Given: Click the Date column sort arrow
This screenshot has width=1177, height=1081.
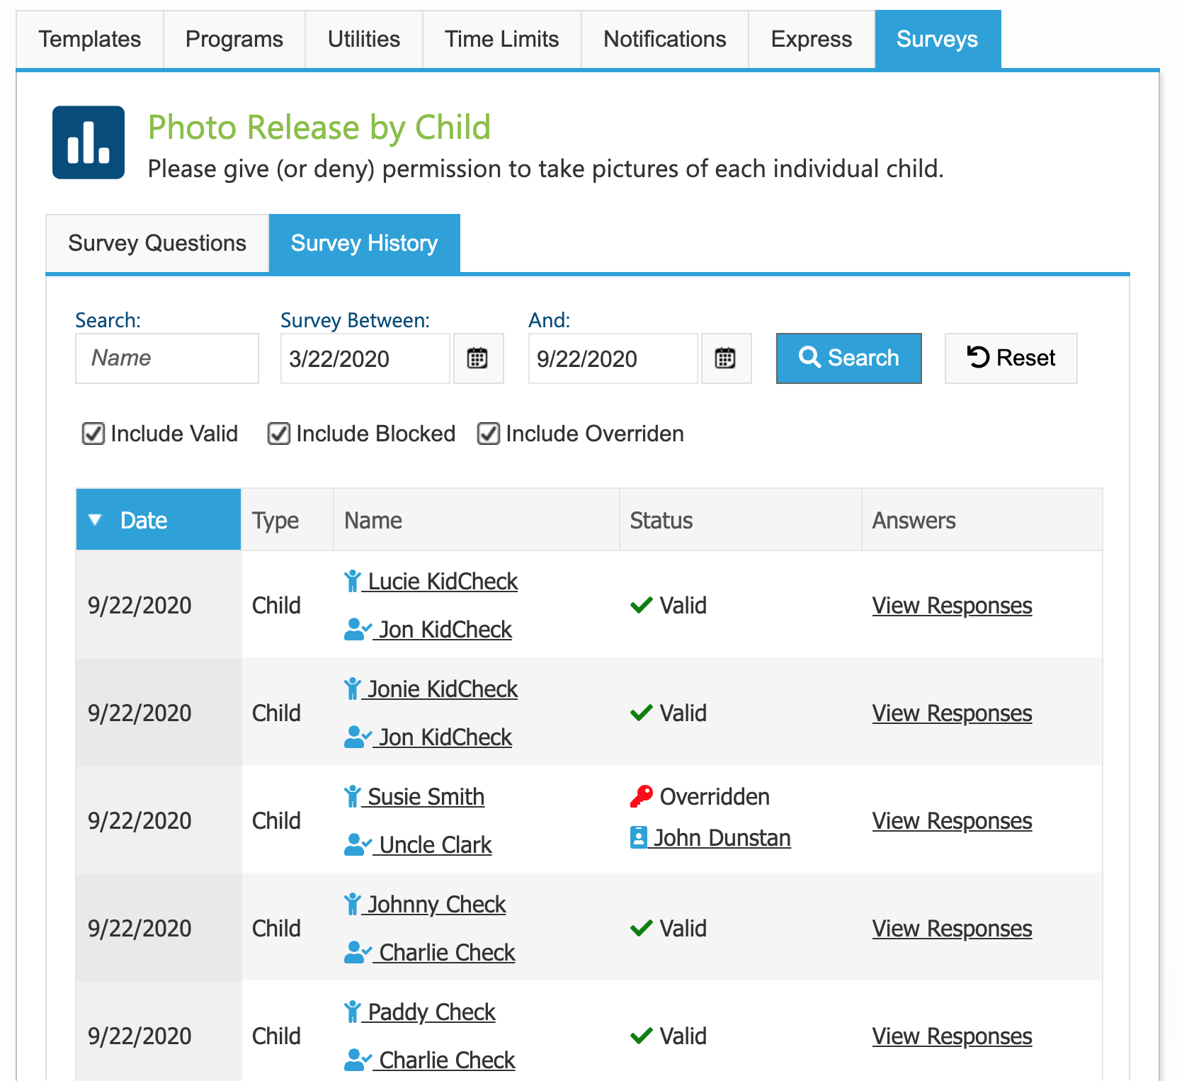Looking at the screenshot, I should click(x=96, y=519).
